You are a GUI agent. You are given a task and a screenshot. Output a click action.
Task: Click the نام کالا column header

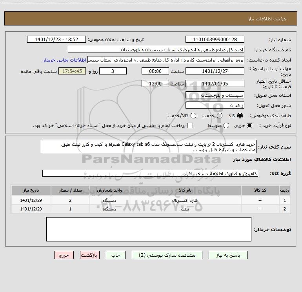185,190
